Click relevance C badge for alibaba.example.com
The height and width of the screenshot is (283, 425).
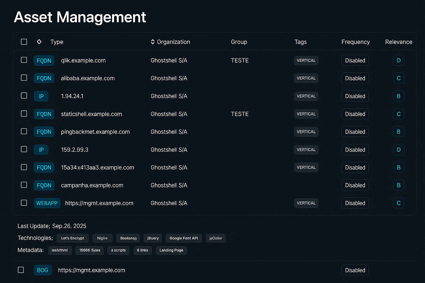(398, 78)
